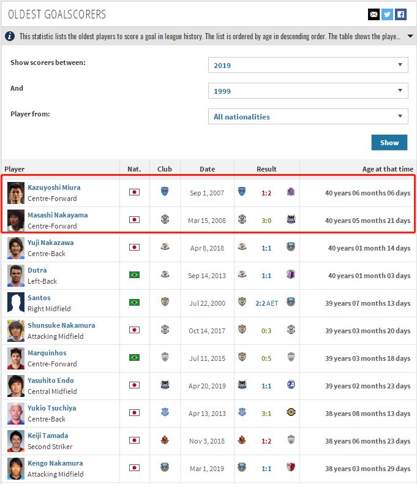Viewport: 417px width, 484px height.
Task: Select text '40 years 06 months 06 days'
Action: click(367, 193)
